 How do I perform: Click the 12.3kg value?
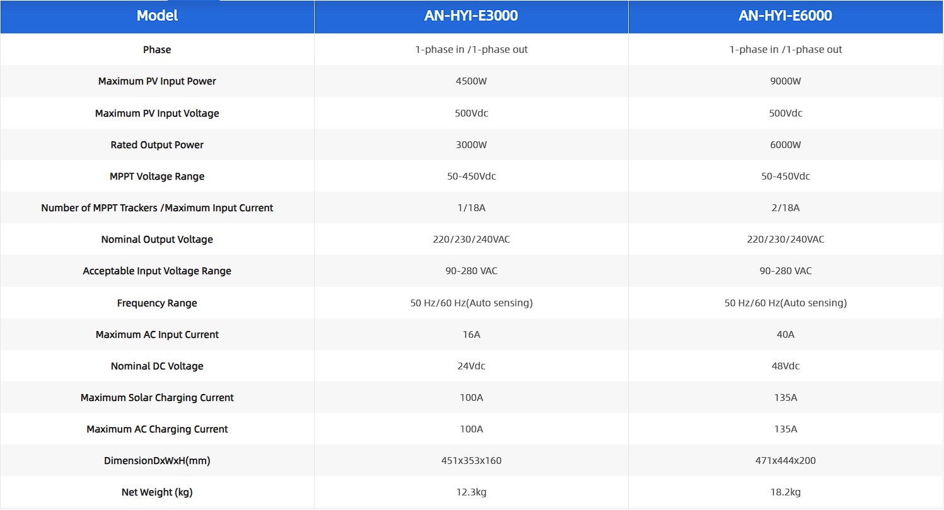click(x=471, y=492)
